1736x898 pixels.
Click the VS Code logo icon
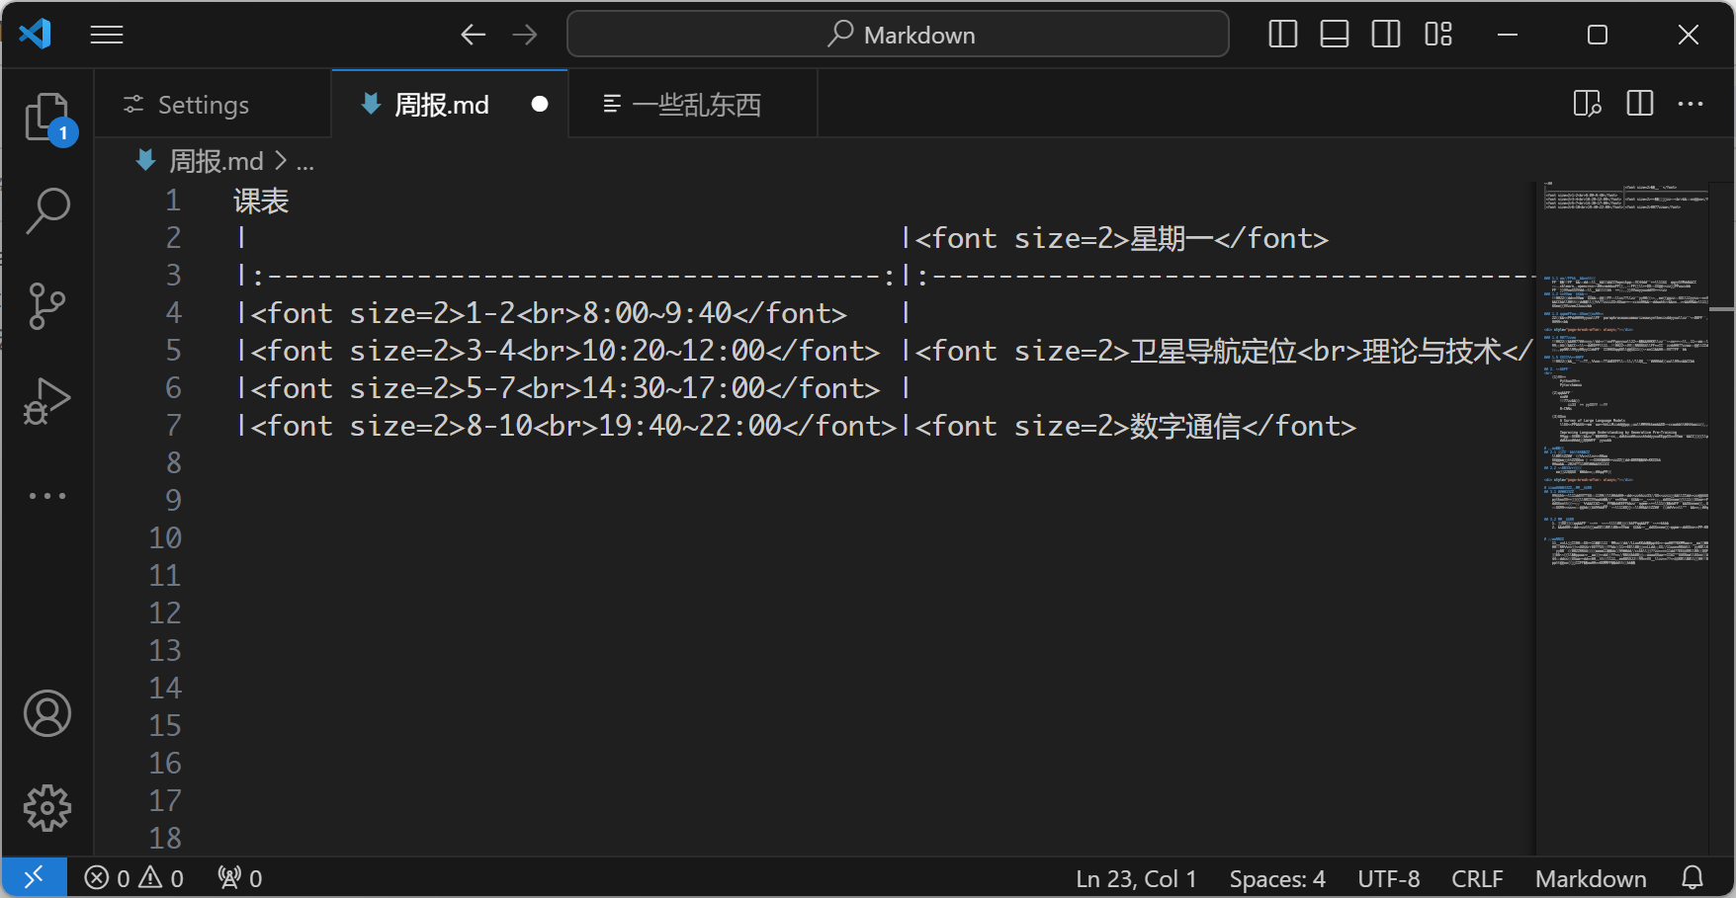click(36, 35)
